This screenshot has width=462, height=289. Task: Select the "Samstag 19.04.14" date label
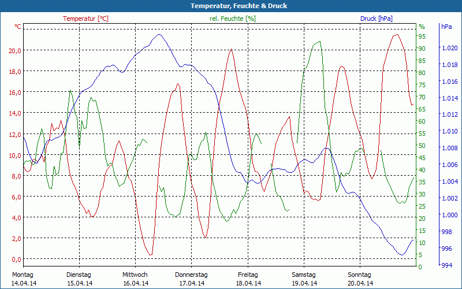pos(304,279)
